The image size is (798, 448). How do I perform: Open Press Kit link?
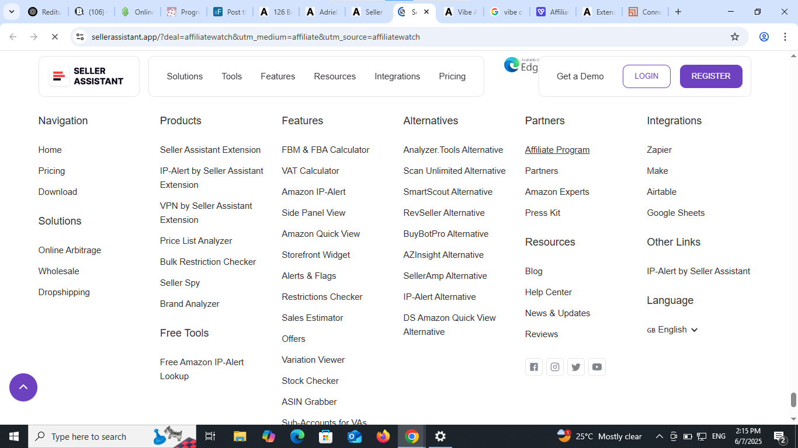tap(543, 213)
